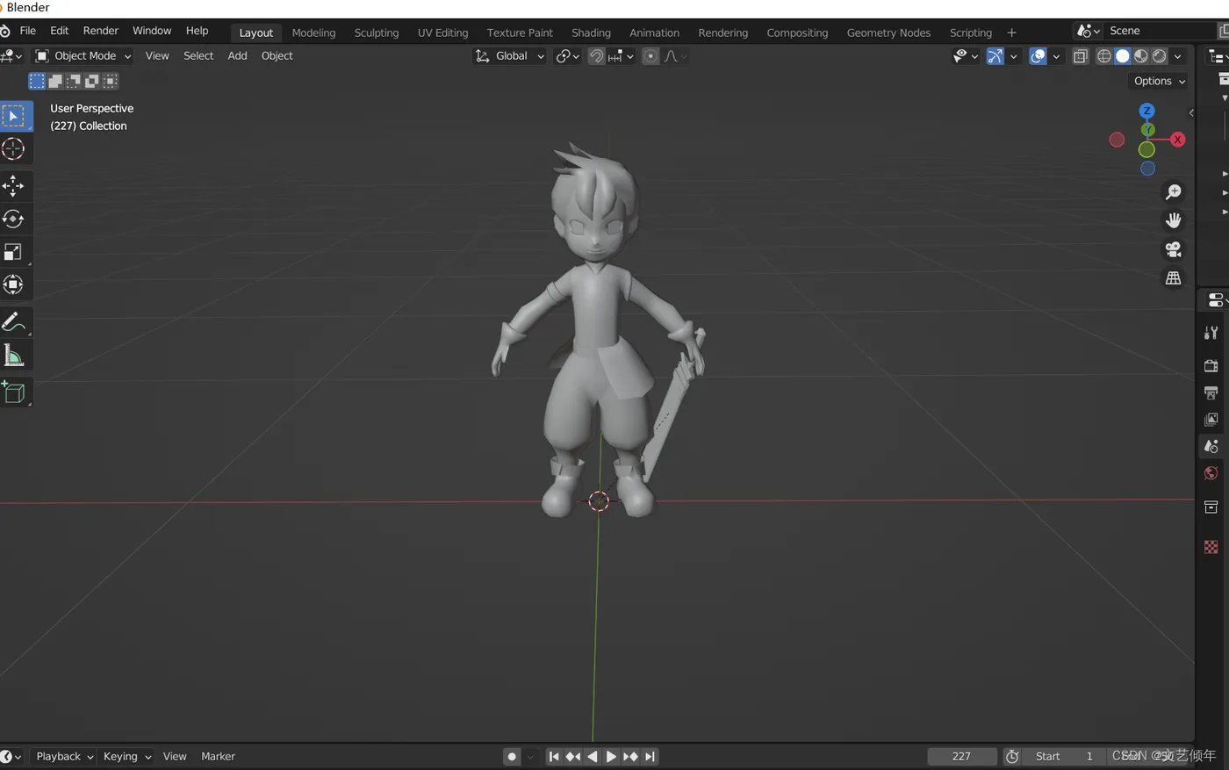
Task: Set selection mode to extend
Action: pyautogui.click(x=55, y=81)
